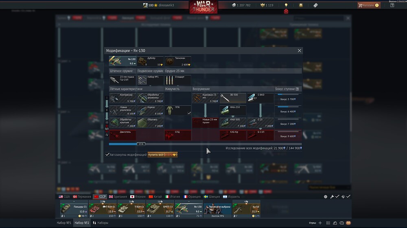Switch to the Британия nation tab
The height and width of the screenshot is (228, 407).
pos(118,197)
